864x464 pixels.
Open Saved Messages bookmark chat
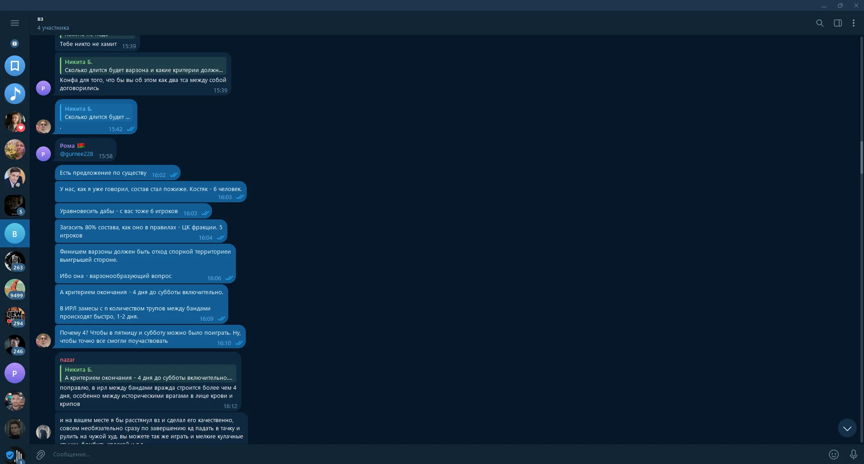(15, 66)
